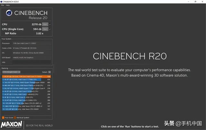Screen dimensions: 206x130
Task: Select the Core i5-3550 CPU ranking row
Action: pyautogui.click(x=26, y=97)
